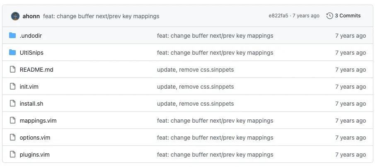Click the UltiSnips folder icon
Viewport: 375px width, 167px height.
pyautogui.click(x=12, y=53)
